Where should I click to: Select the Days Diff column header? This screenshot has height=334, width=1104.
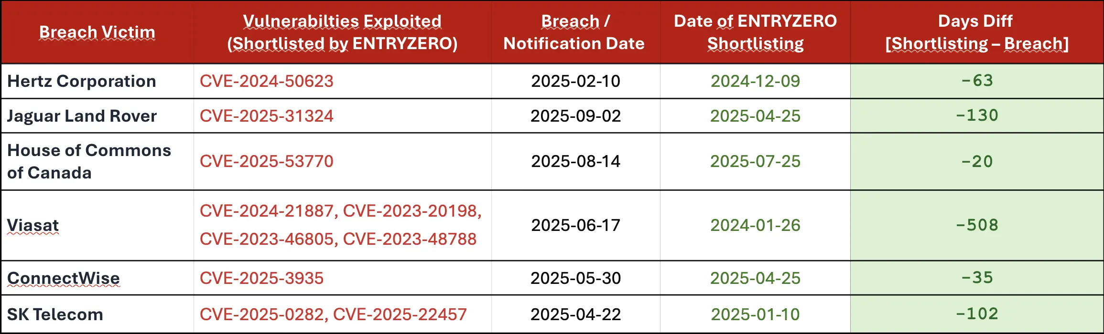click(x=976, y=32)
